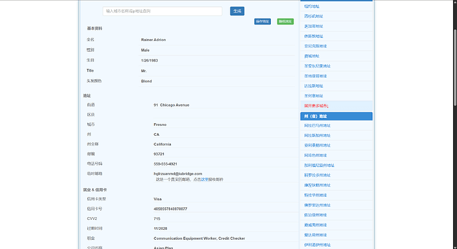Select the birthday value '1/26/1983'
The height and width of the screenshot is (249, 457).
pos(149,61)
